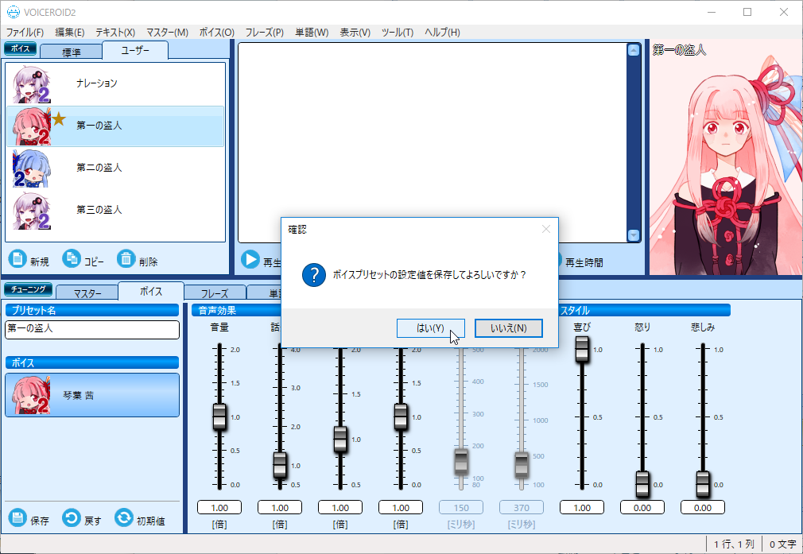The width and height of the screenshot is (803, 554).
Task: Click the 保存 floppy disk icon
Action: [17, 517]
